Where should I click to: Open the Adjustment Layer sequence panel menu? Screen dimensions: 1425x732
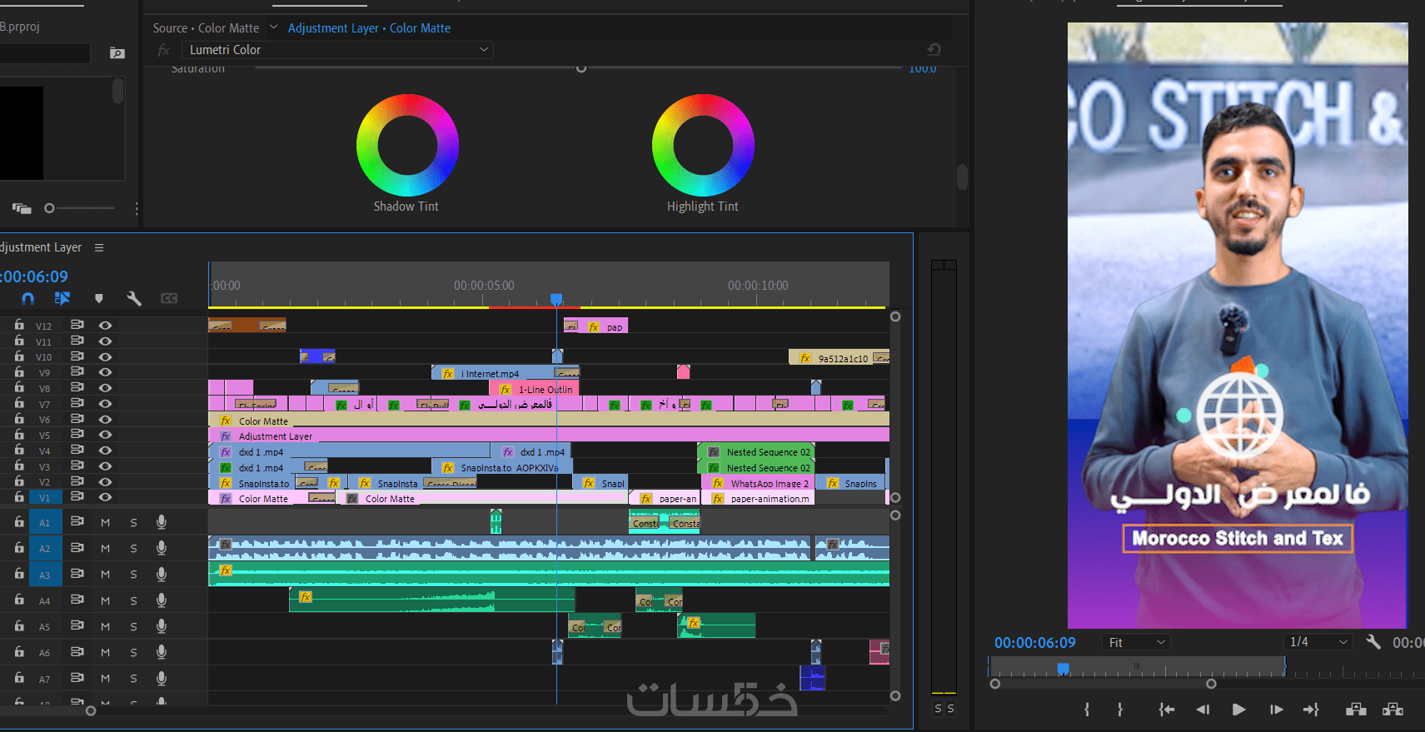(99, 247)
